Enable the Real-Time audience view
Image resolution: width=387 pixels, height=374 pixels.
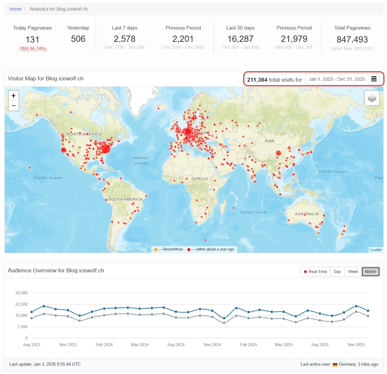click(315, 272)
